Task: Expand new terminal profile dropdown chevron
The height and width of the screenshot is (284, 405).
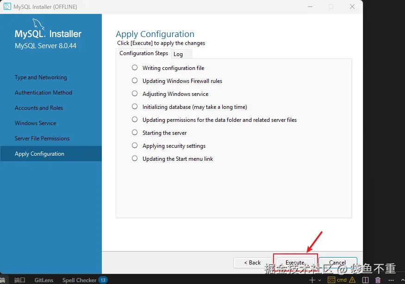Action: [x=320, y=280]
